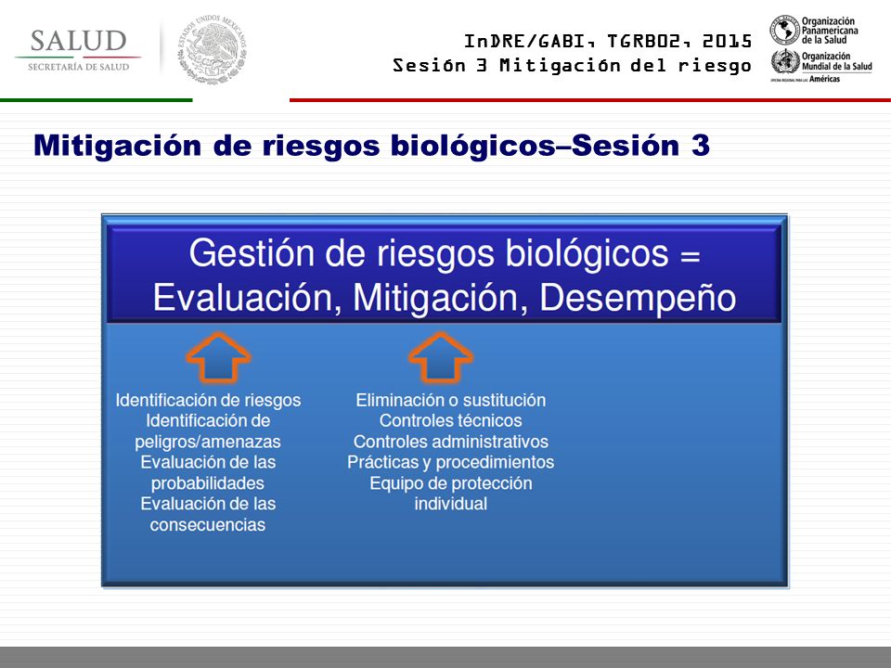891x668 pixels.
Task: Select the header text InDRE/GABI, TGRB02, 2015
Action: 608,42
